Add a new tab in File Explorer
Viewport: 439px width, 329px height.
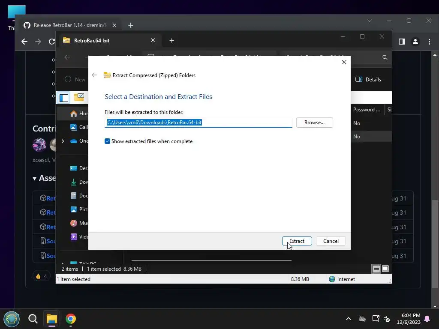pyautogui.click(x=171, y=41)
